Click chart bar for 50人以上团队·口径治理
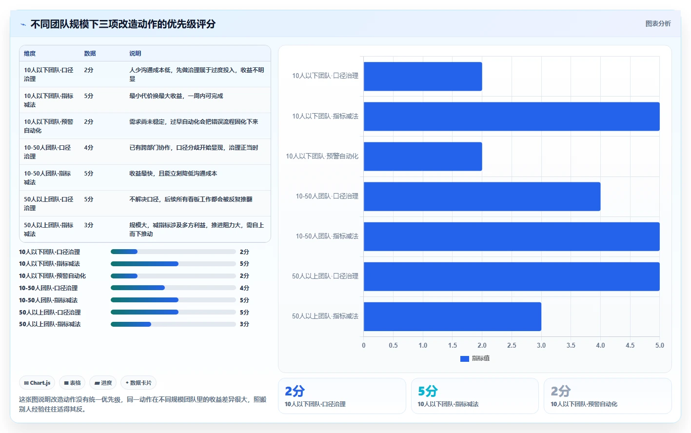 pyautogui.click(x=512, y=276)
